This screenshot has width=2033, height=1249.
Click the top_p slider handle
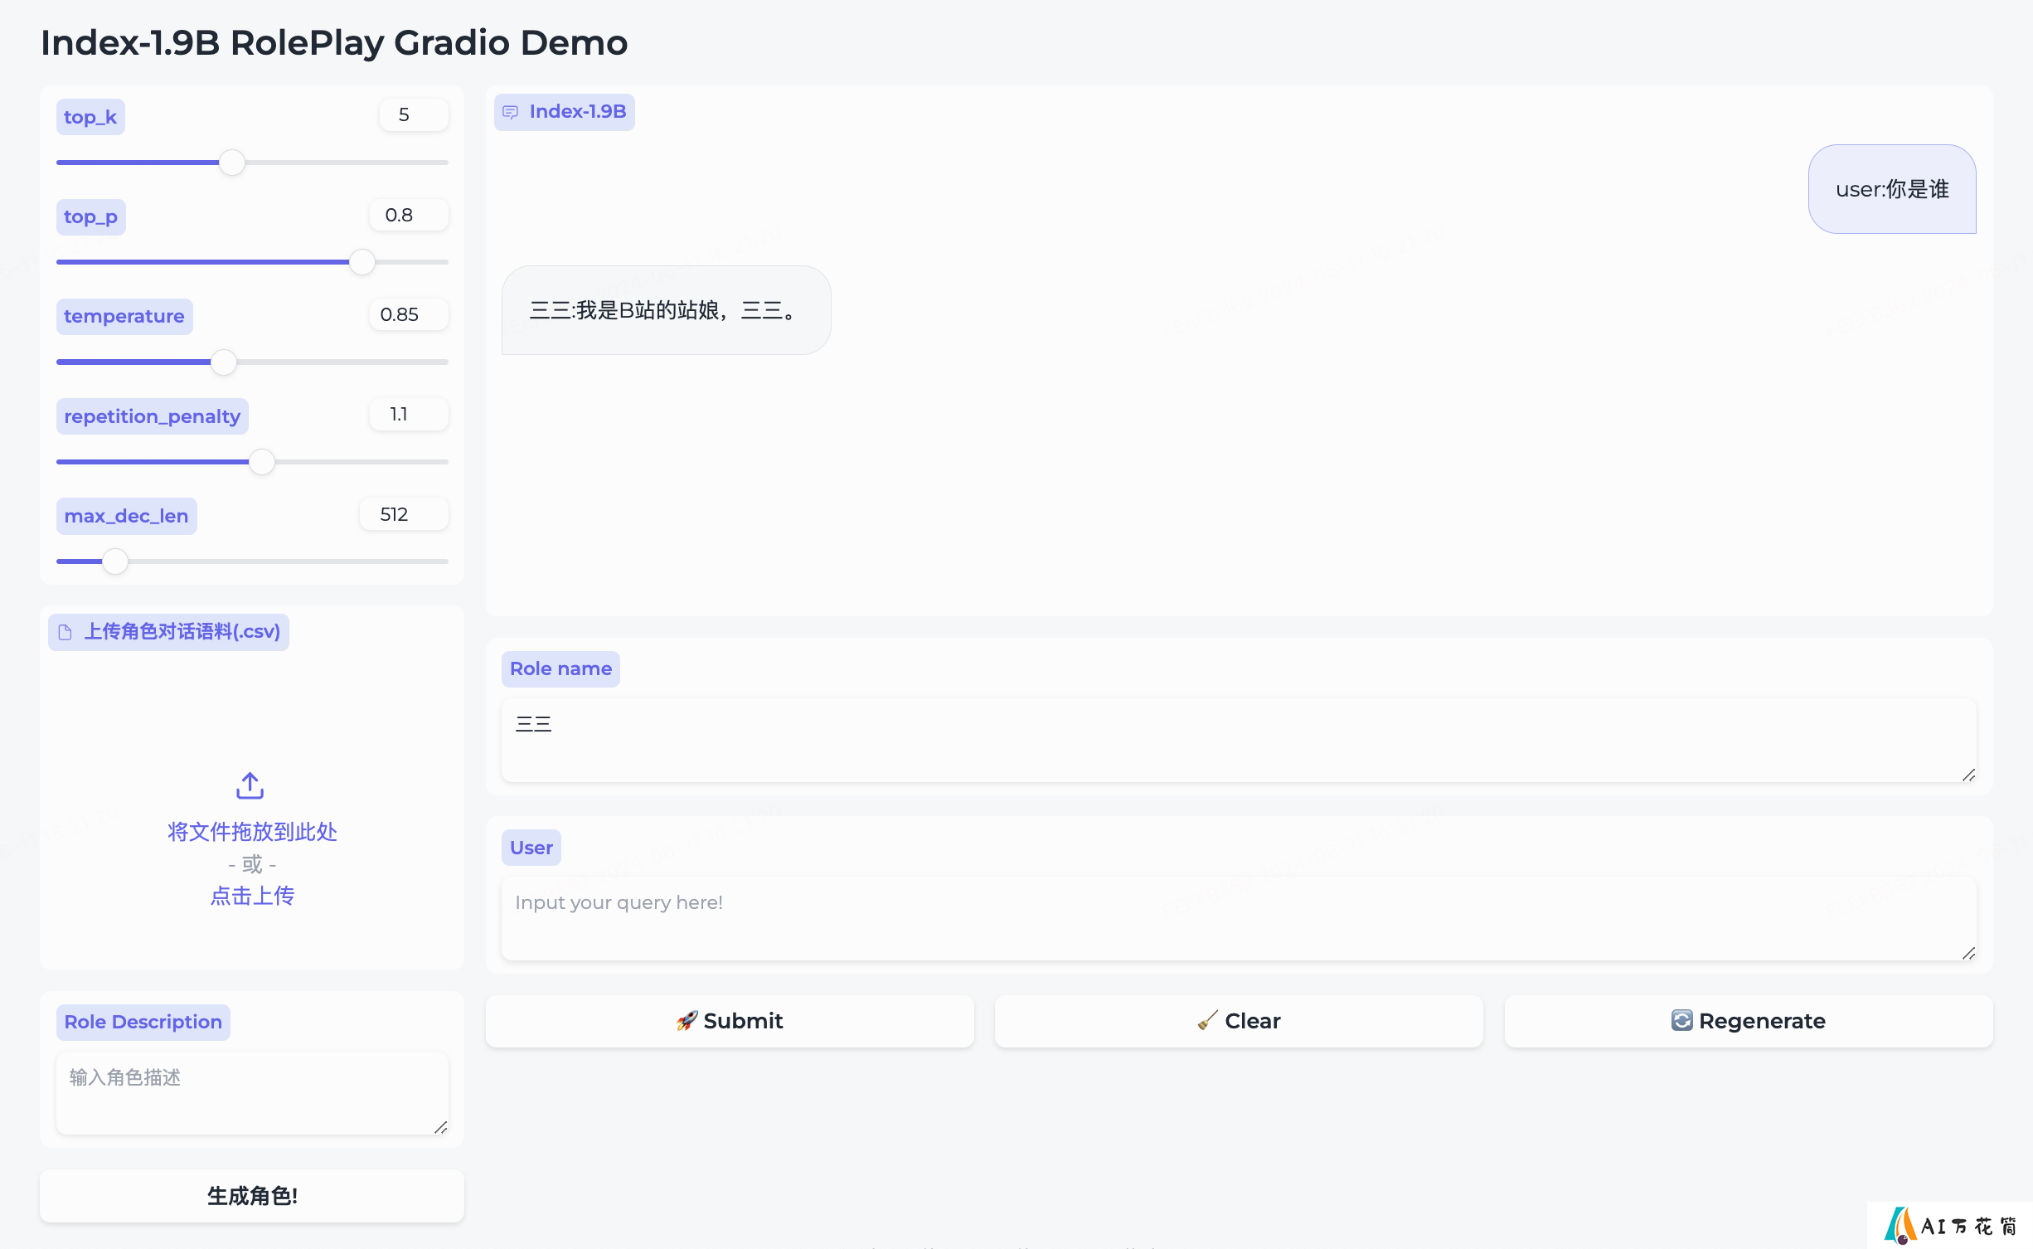(362, 262)
